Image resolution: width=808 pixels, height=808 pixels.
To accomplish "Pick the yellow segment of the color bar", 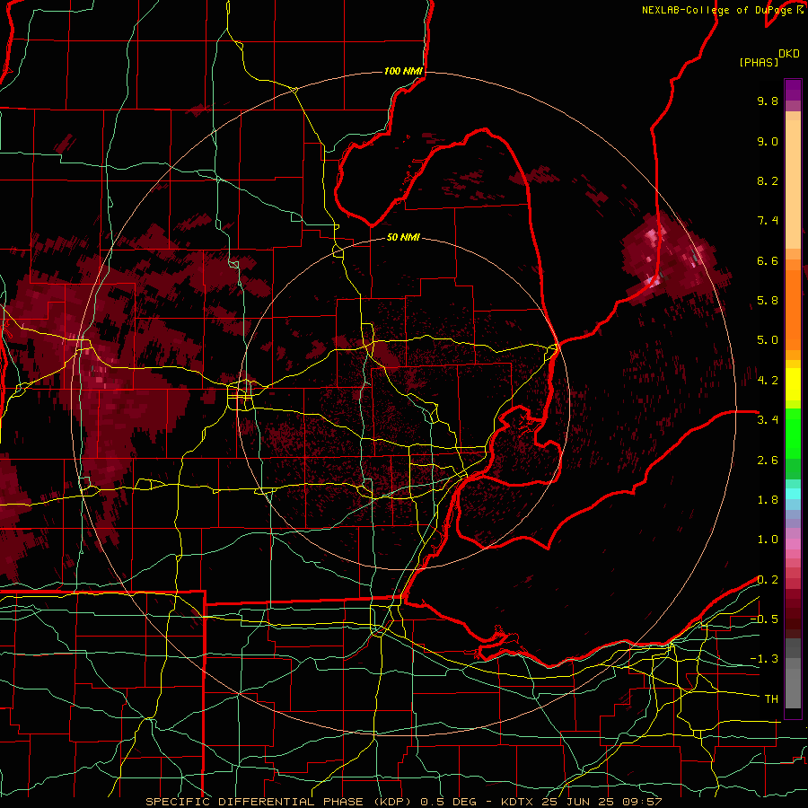I will (793, 384).
